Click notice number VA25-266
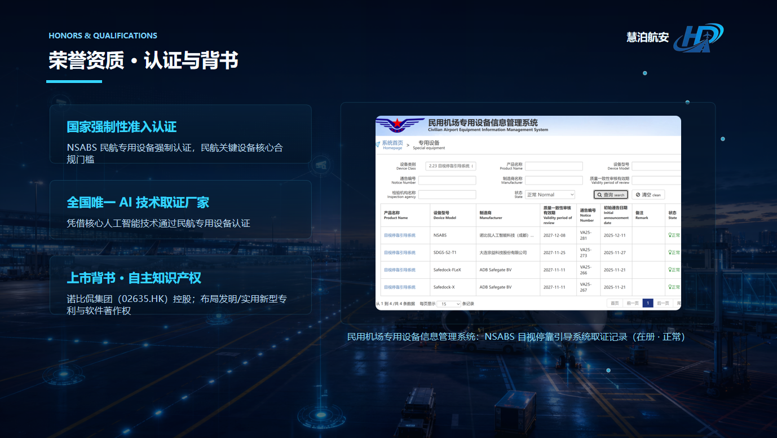The image size is (777, 438). click(586, 270)
